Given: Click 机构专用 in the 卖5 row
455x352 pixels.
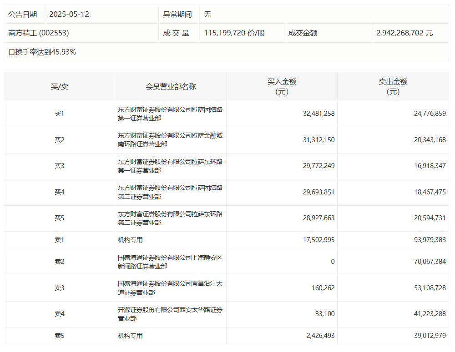Looking at the screenshot, I should click(130, 336).
